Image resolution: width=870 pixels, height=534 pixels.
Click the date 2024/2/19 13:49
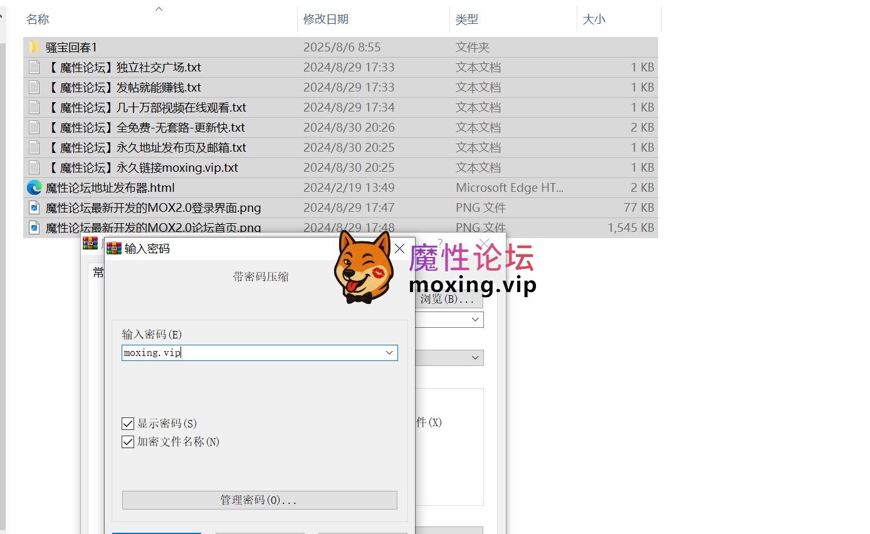[x=349, y=188]
